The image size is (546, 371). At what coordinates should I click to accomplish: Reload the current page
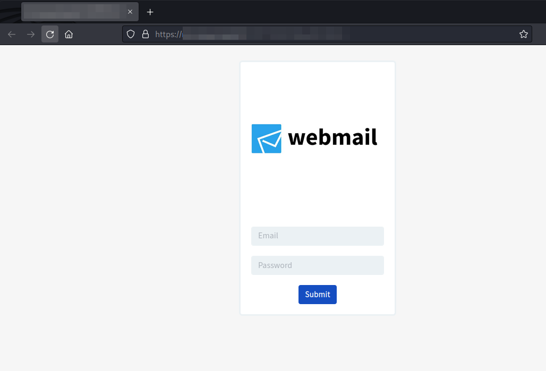click(50, 34)
